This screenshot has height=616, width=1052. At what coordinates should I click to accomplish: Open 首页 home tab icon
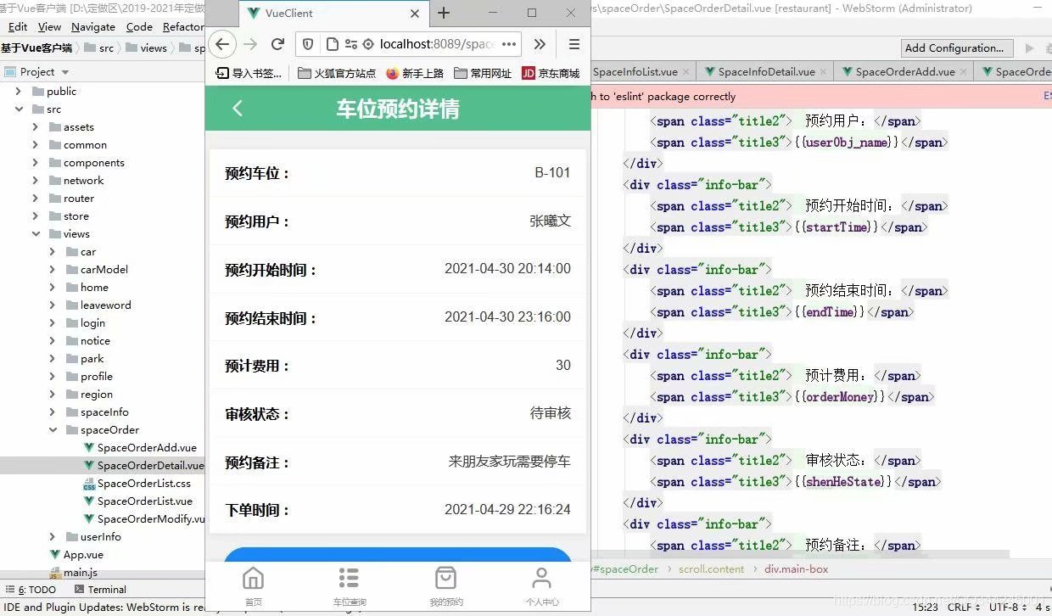(x=253, y=578)
